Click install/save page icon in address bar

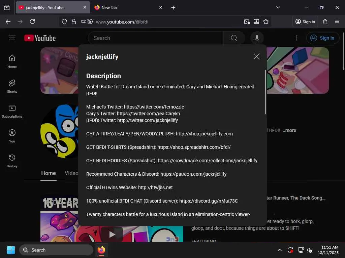(x=256, y=21)
